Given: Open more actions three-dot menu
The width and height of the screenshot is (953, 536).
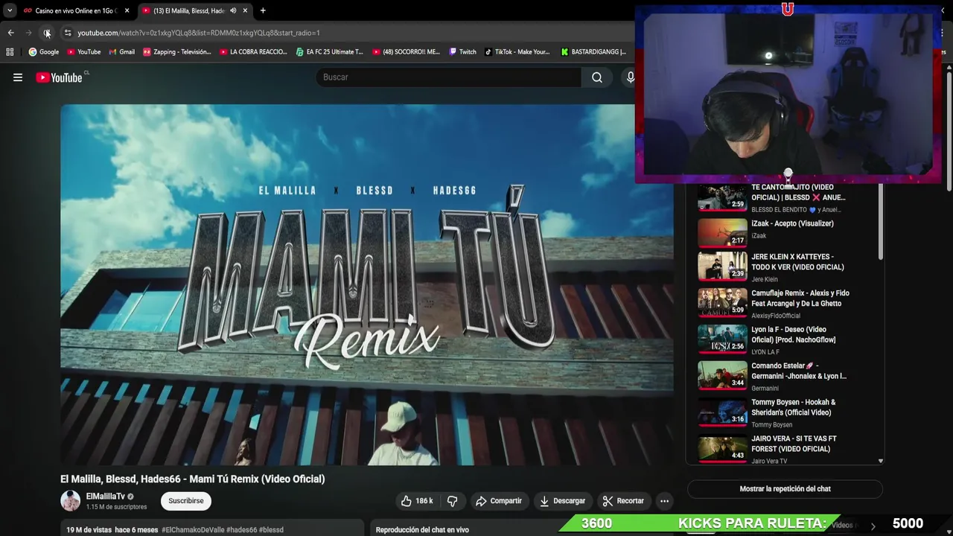Looking at the screenshot, I should point(664,501).
